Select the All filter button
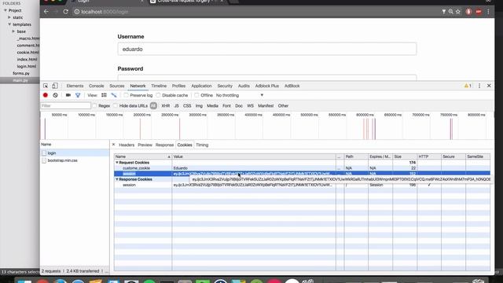Image resolution: width=503 pixels, height=283 pixels. [x=153, y=105]
